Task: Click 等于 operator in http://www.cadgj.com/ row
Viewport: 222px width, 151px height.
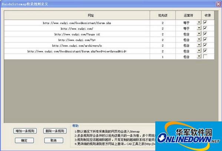Action: pos(186,28)
